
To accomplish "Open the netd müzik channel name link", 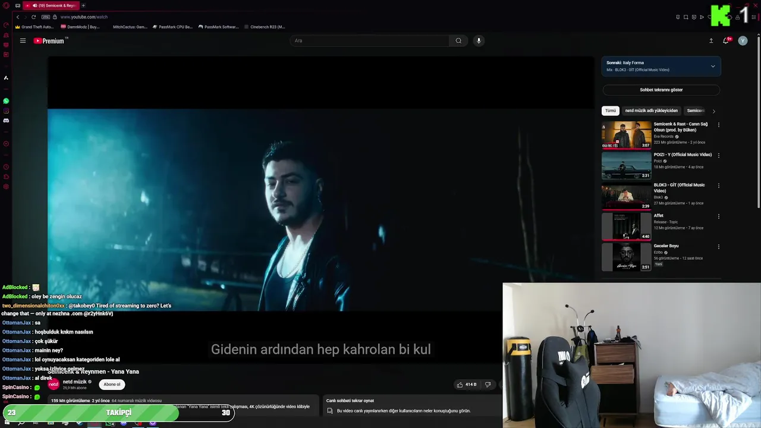I will 75,382.
